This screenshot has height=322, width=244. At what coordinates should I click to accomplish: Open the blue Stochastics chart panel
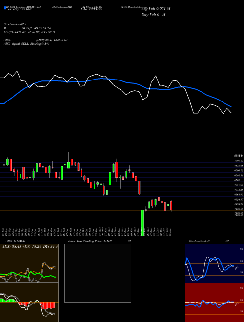[214, 263]
